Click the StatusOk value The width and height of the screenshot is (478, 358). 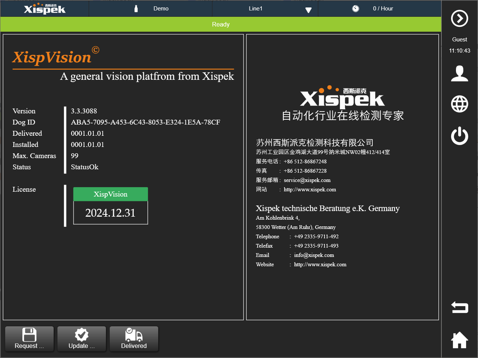(x=85, y=167)
